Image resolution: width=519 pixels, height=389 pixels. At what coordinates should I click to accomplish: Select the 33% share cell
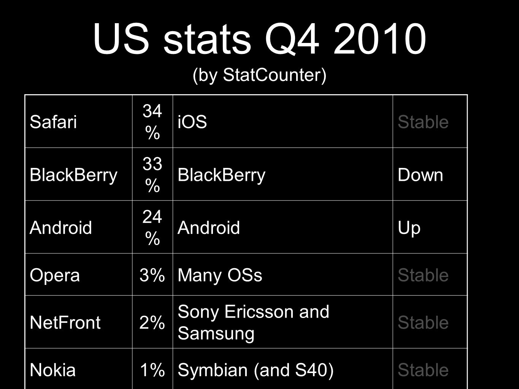pyautogui.click(x=152, y=174)
